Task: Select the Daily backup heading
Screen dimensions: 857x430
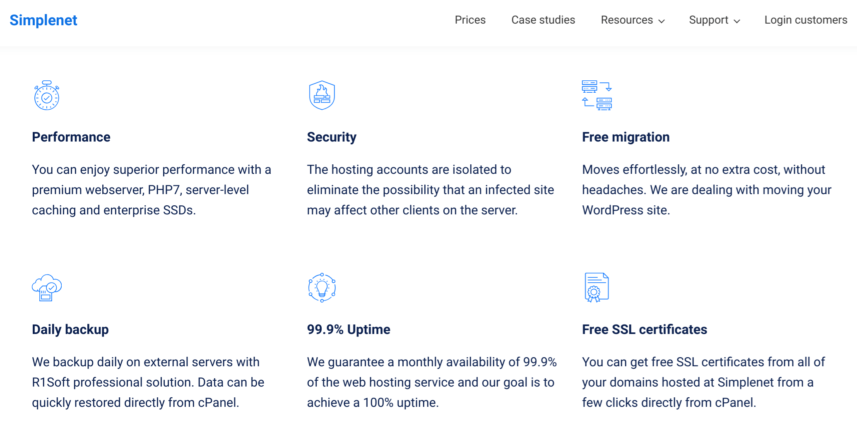Action: tap(70, 329)
